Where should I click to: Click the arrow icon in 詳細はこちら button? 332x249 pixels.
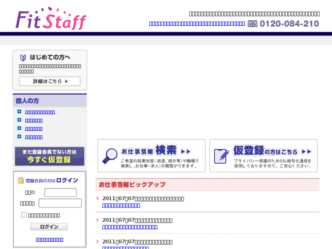67,81
